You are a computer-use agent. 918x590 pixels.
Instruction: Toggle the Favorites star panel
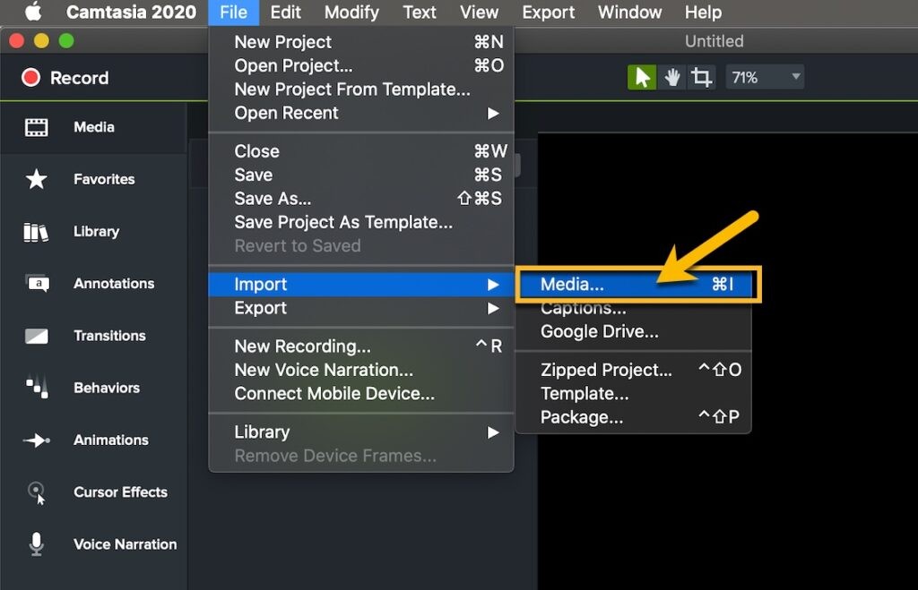[36, 179]
